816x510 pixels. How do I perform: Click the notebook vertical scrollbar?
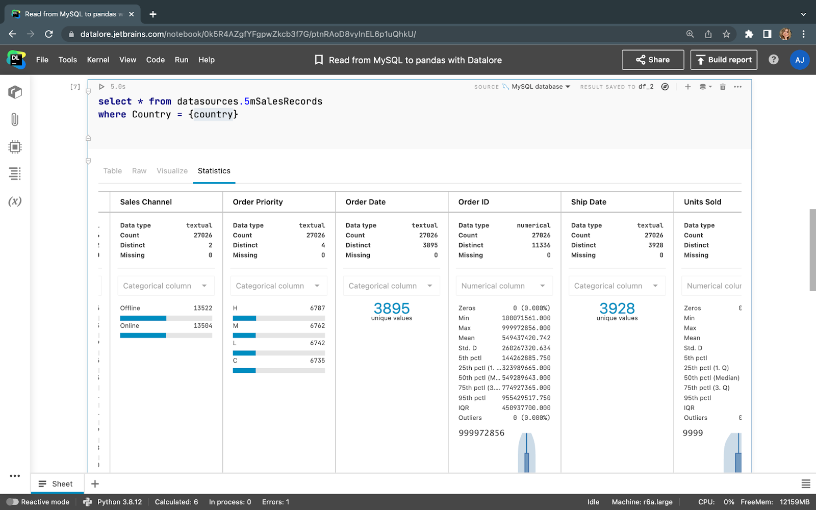click(812, 250)
